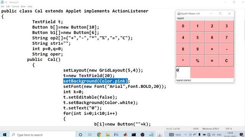
Task: Close the Applet Viewer window
Action: (x=229, y=14)
